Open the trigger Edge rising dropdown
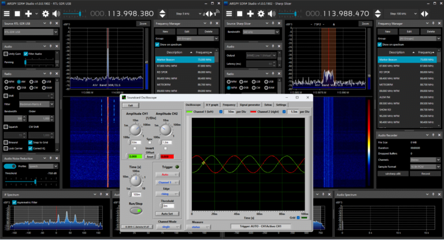This screenshot has height=240, width=444. click(167, 194)
